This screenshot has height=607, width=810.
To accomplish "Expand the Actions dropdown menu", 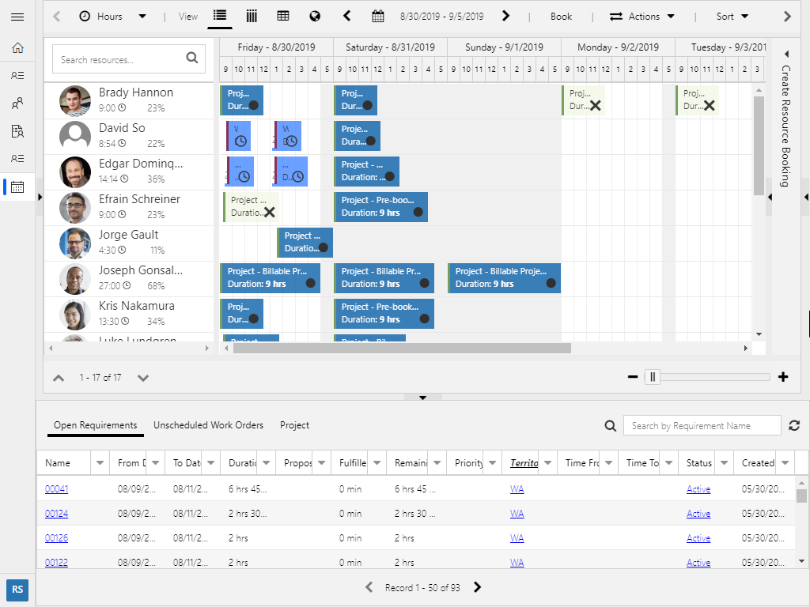I will point(642,16).
